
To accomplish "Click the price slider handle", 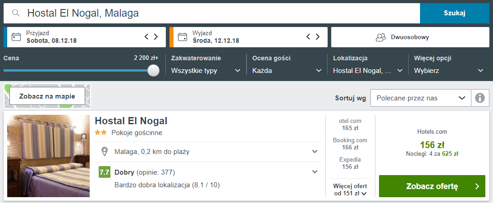I will pos(153,70).
